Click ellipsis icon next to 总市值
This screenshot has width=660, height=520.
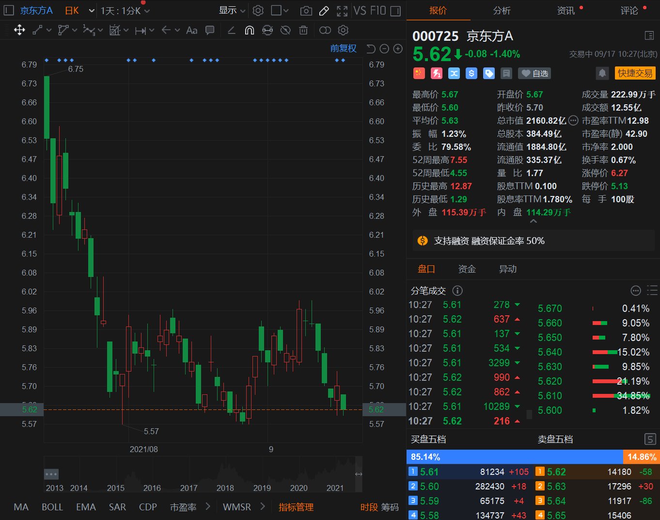pyautogui.click(x=573, y=120)
